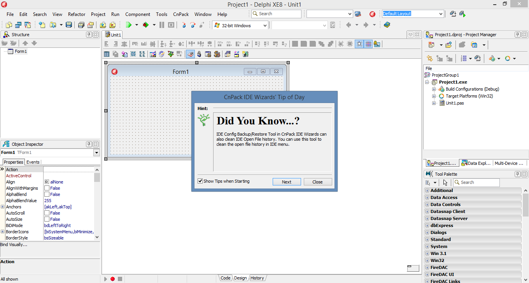This screenshot has height=283, width=529.
Task: Toggle the AutoScroll property checkbox
Action: [x=47, y=213]
